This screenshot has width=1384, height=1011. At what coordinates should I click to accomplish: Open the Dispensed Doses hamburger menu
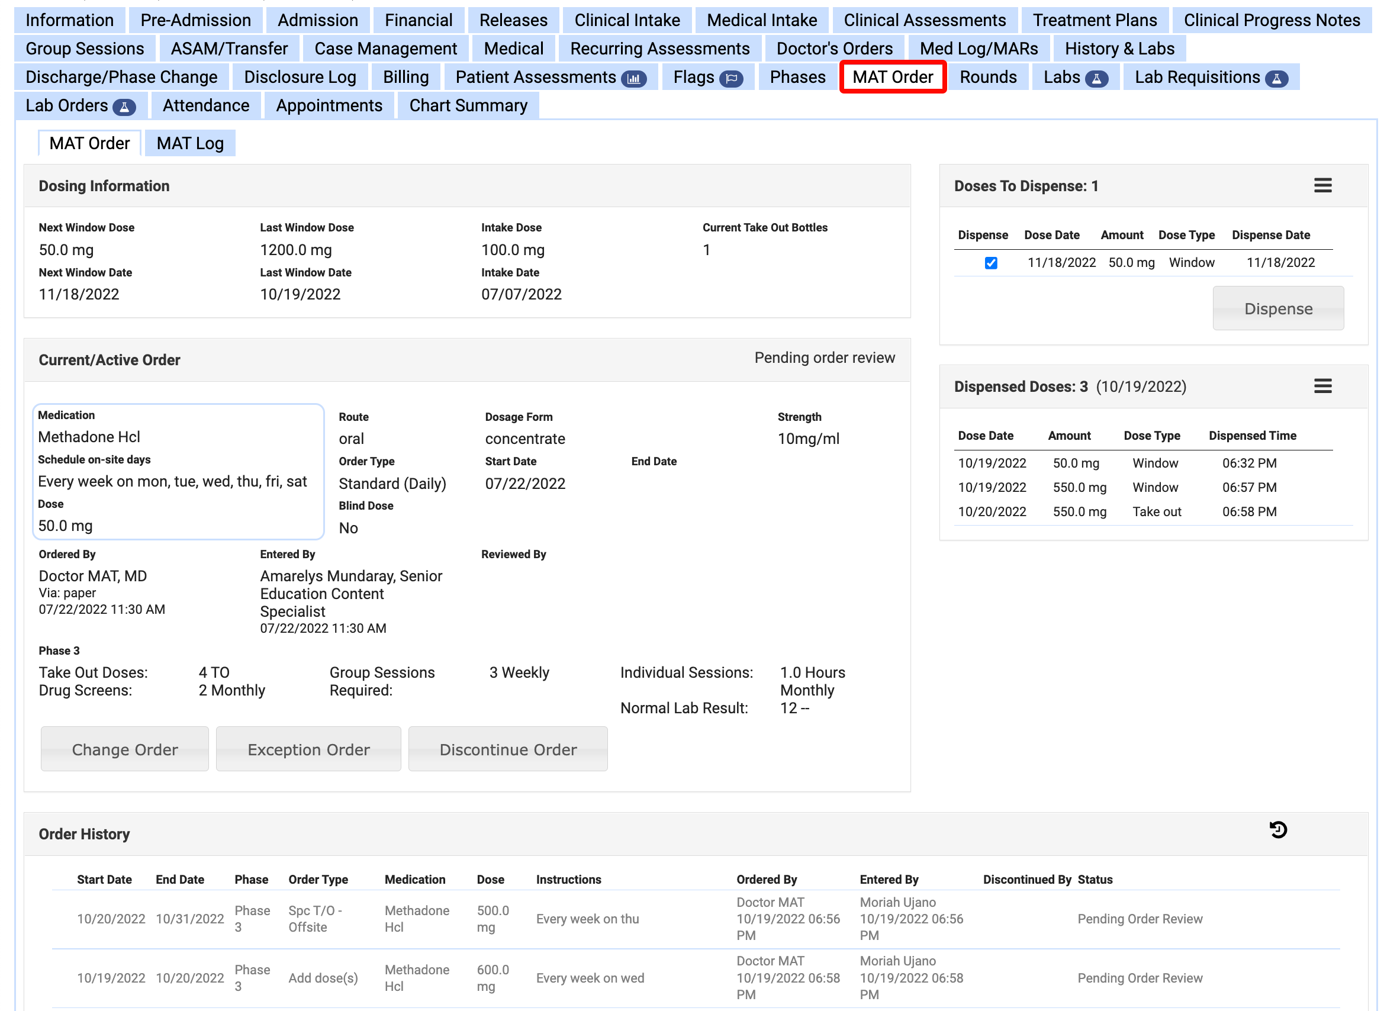tap(1322, 385)
